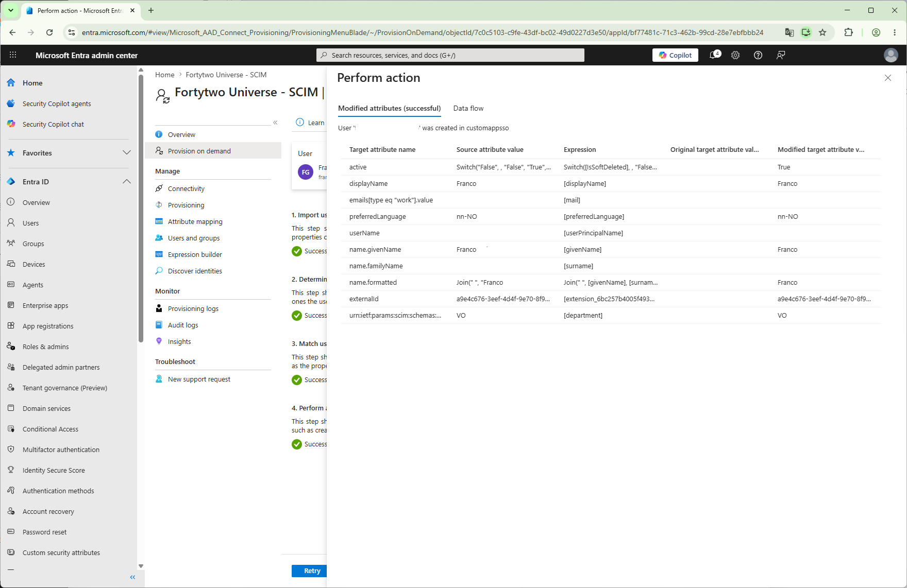The image size is (907, 588).
Task: Switch to the Data flow tab
Action: point(468,108)
